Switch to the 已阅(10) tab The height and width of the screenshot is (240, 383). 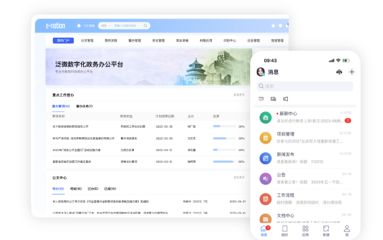pos(110,189)
